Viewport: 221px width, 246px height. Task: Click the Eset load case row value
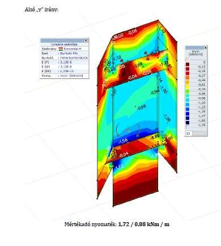(69, 53)
